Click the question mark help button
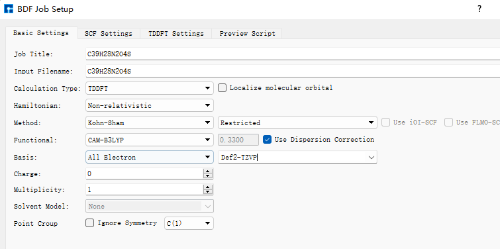 pyautogui.click(x=479, y=9)
